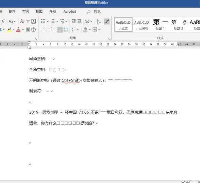This screenshot has width=200, height=183.
Task: Click the underlined Ctrl+Shift text
Action: point(71,81)
